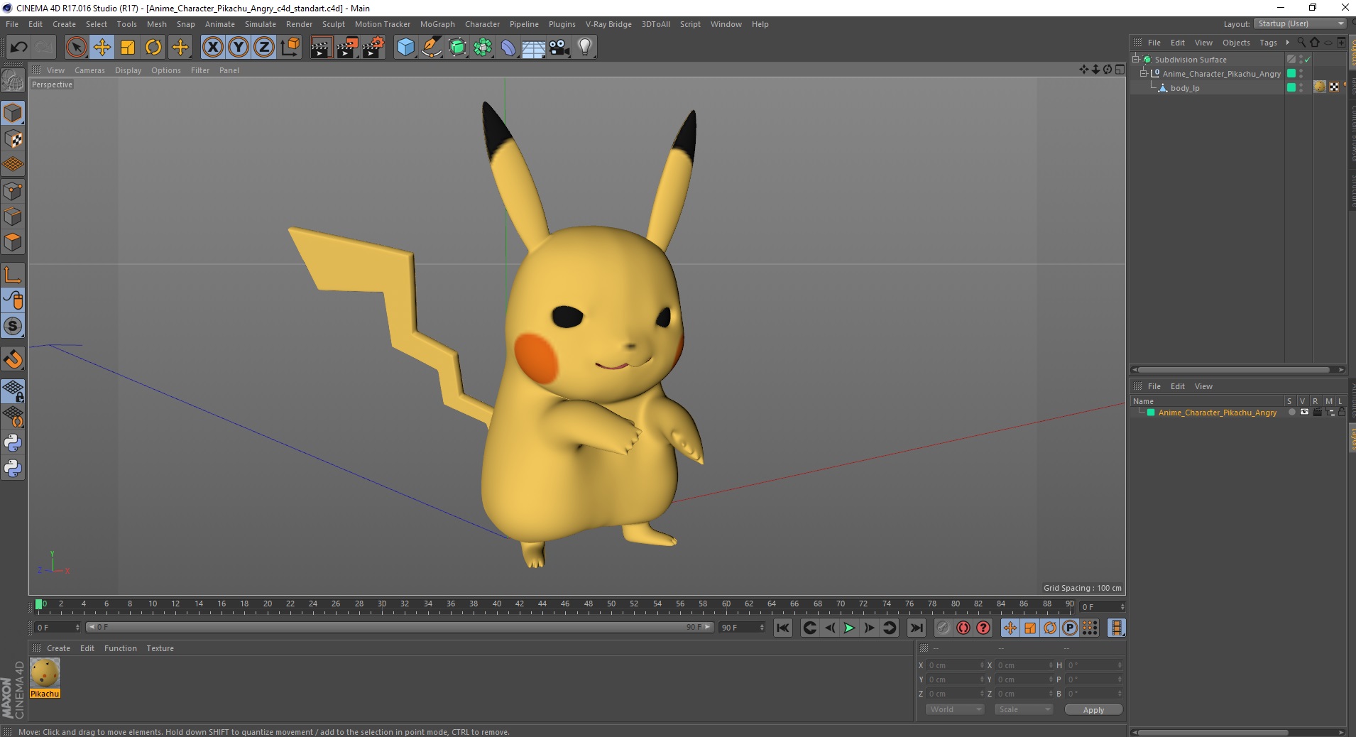Screen dimensions: 1356x737
Task: Step the end frame 90 F spinner
Action: coord(762,628)
